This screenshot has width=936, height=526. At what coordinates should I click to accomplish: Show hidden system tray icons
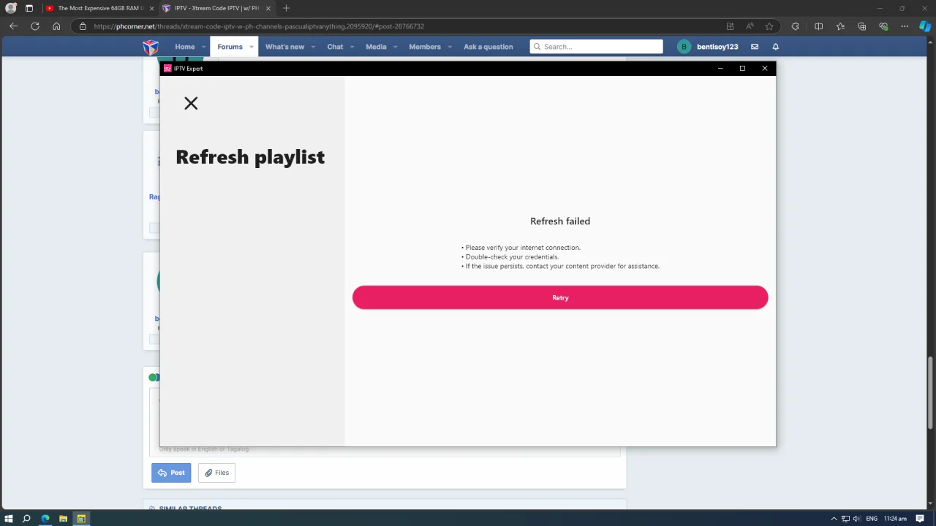(834, 519)
